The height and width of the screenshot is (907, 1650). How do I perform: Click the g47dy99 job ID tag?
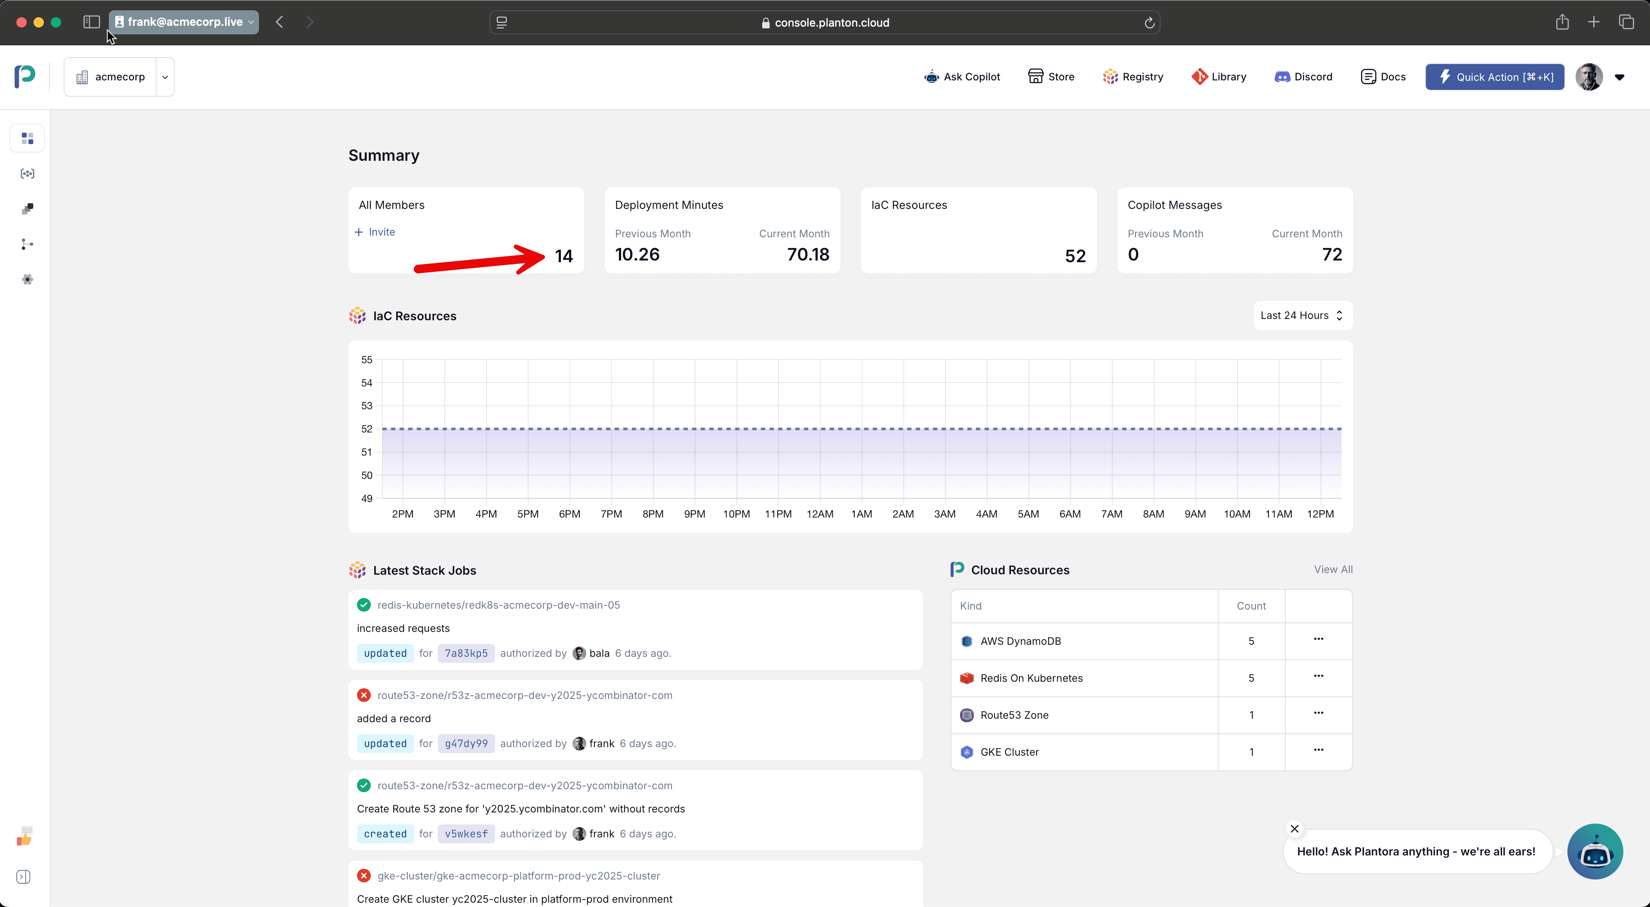point(466,743)
